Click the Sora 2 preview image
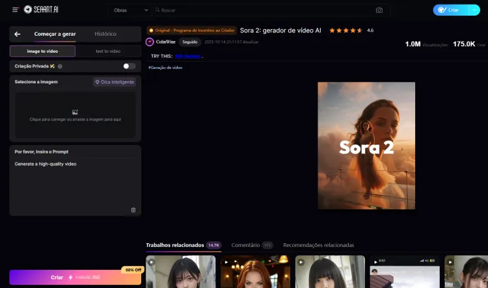This screenshot has width=488, height=288. (x=366, y=146)
